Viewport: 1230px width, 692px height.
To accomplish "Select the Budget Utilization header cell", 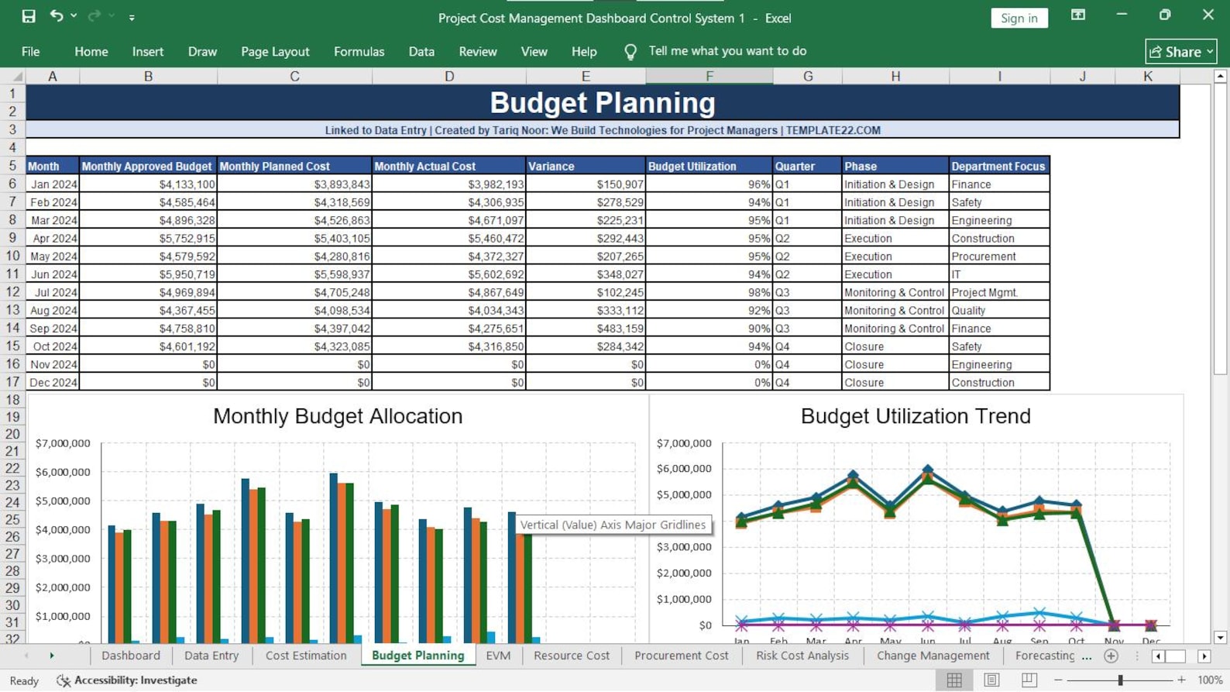I will (709, 166).
